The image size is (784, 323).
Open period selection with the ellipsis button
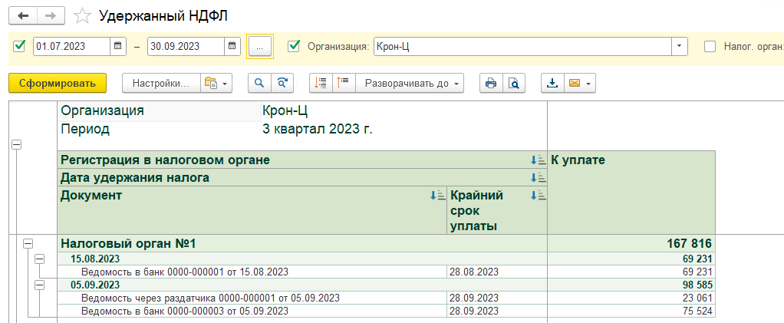pos(259,47)
